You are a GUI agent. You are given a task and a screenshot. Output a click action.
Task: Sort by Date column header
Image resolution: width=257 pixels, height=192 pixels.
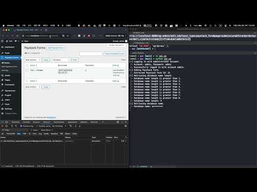[x=115, y=66]
